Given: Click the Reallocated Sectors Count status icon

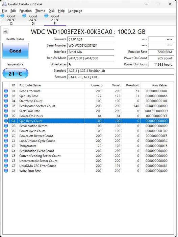Looking at the screenshot, I should point(6,106).
